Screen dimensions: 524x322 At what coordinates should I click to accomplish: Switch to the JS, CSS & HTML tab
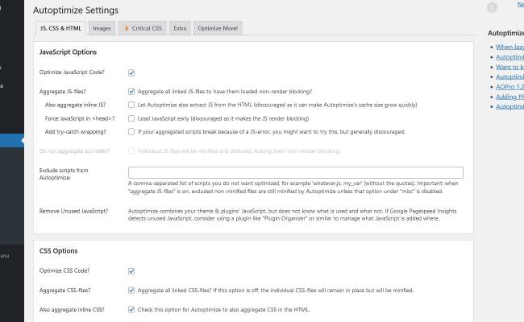click(60, 28)
